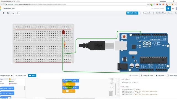Image resolution: width=177 pixels, height=99 pixels.
Task: Bookmark this page with the star icon
Action: coord(148,4)
